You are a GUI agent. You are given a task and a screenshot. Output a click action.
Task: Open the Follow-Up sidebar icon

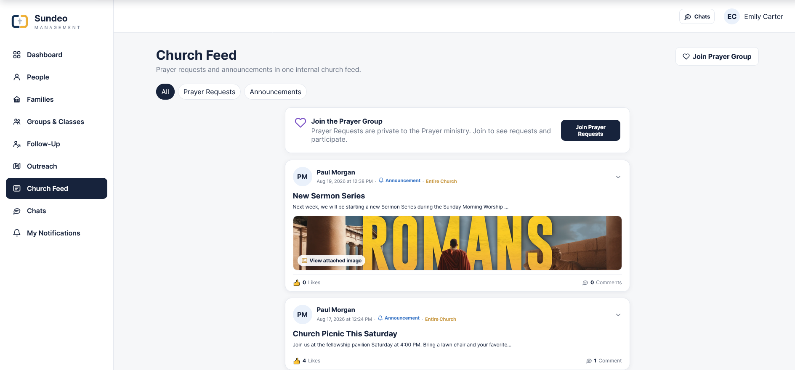[x=17, y=144]
